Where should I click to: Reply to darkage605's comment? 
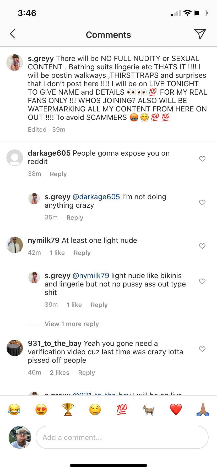(58, 174)
